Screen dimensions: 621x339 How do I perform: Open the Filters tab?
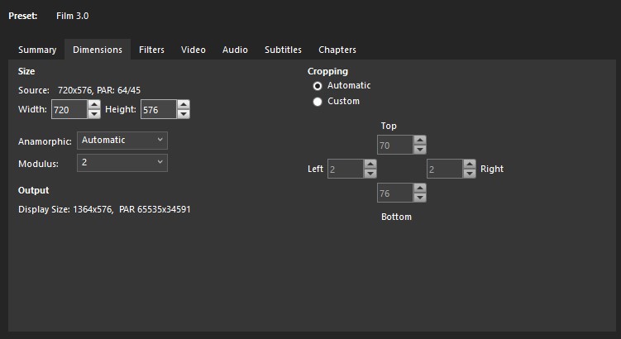coord(151,50)
